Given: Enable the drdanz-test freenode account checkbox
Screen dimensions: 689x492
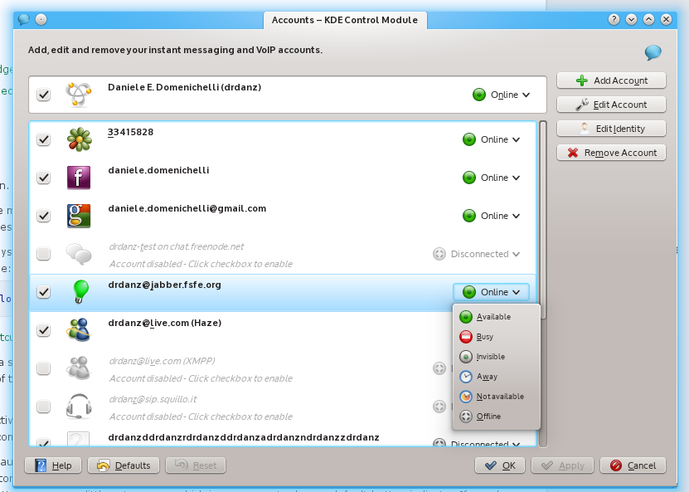Looking at the screenshot, I should [44, 254].
